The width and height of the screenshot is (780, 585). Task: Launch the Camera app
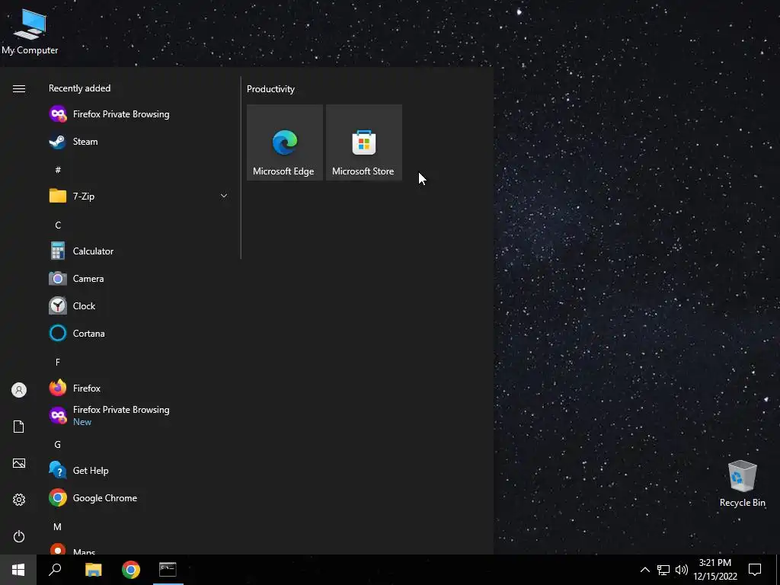(x=139, y=279)
